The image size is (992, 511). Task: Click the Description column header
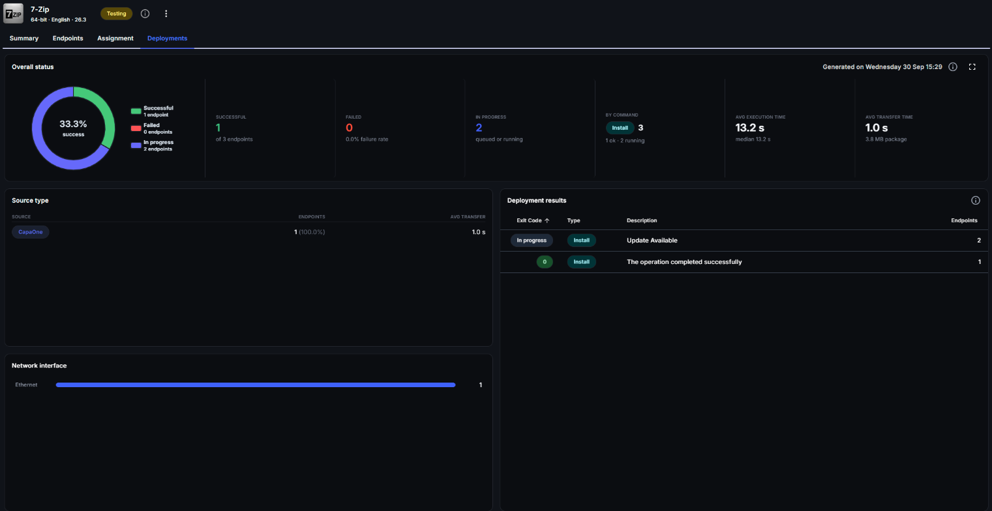(642, 220)
